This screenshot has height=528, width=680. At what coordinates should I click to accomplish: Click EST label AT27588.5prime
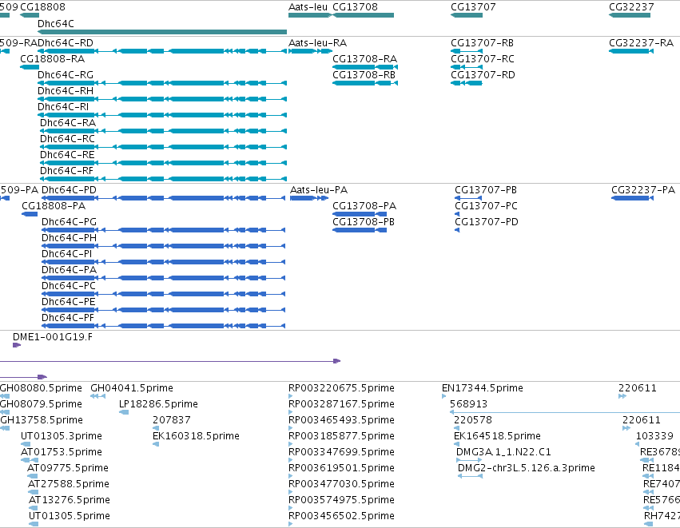click(69, 485)
